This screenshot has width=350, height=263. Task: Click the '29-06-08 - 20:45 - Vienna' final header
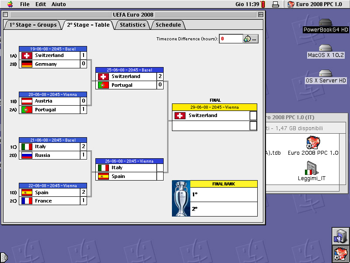(x=214, y=107)
